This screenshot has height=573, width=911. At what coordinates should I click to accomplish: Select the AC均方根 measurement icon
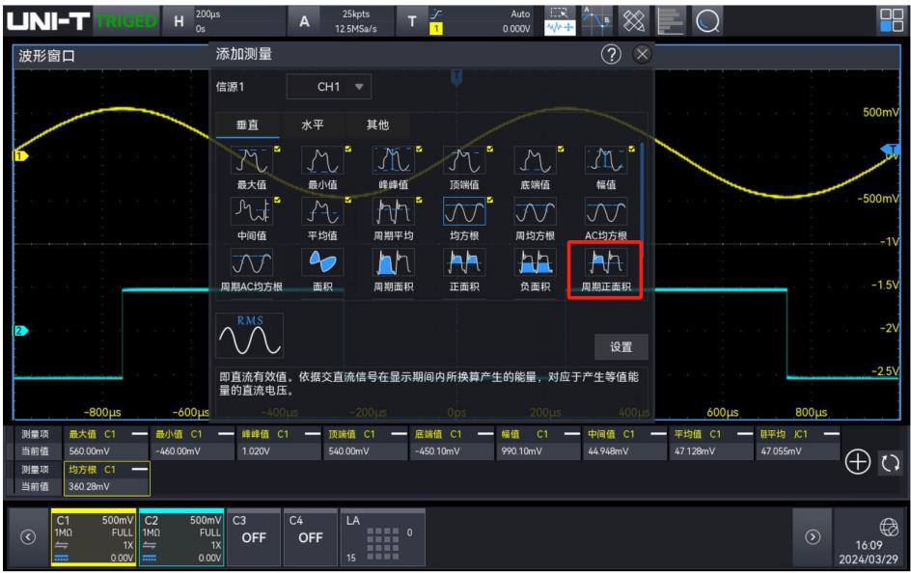point(605,212)
